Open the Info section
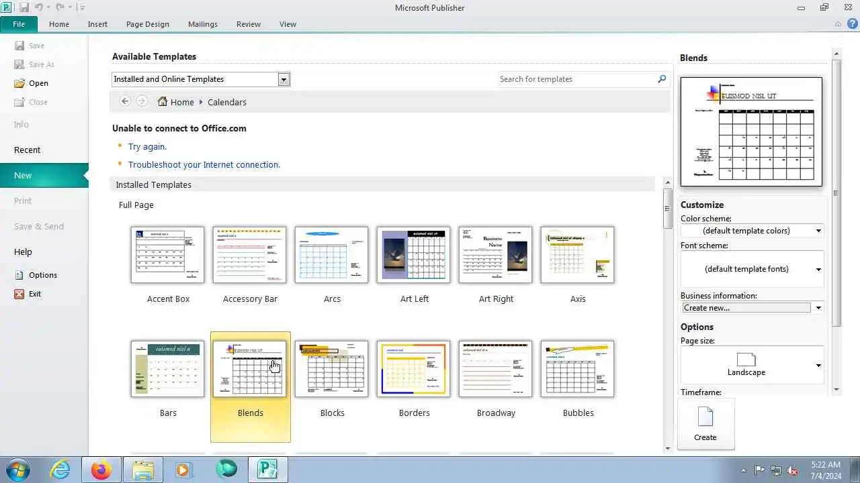The image size is (860, 483). pyautogui.click(x=44, y=124)
